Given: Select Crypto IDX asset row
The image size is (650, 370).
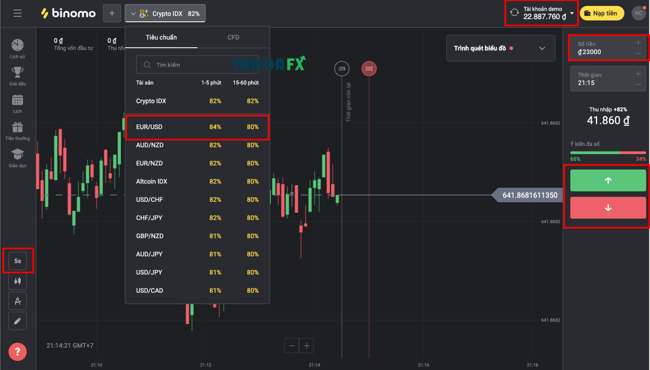Looking at the screenshot, I should [x=197, y=101].
